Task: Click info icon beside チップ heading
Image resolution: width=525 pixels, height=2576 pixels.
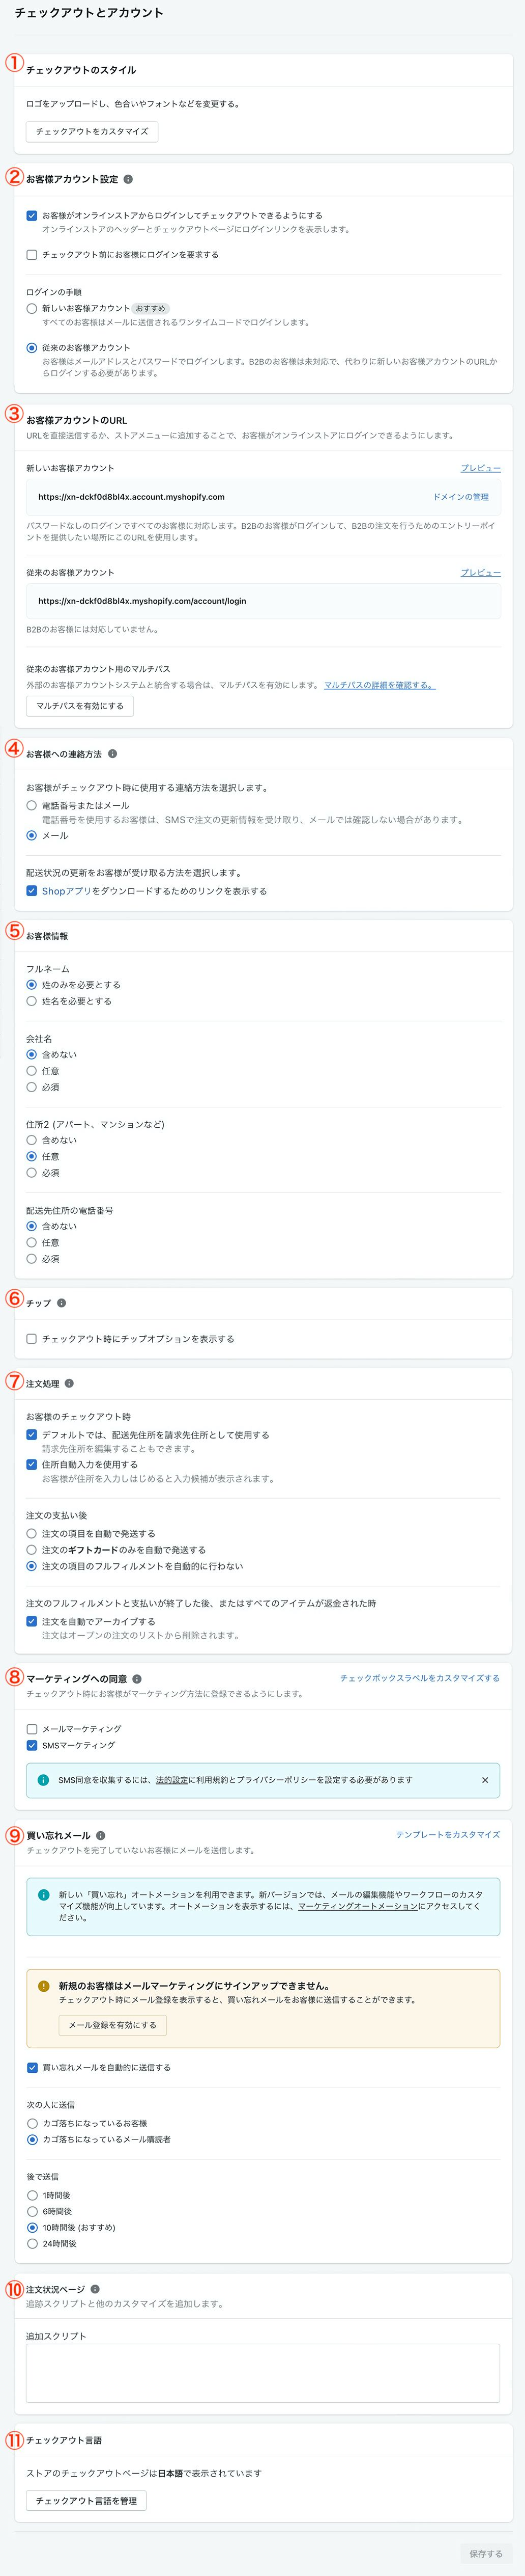Action: (x=62, y=1303)
